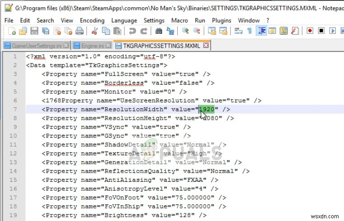Click the Close All documents icon
This screenshot has height=221, width=344.
(68, 31)
